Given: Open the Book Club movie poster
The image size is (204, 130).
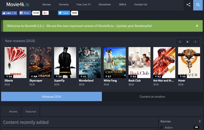Looking at the screenshot, I should pos(139,62).
